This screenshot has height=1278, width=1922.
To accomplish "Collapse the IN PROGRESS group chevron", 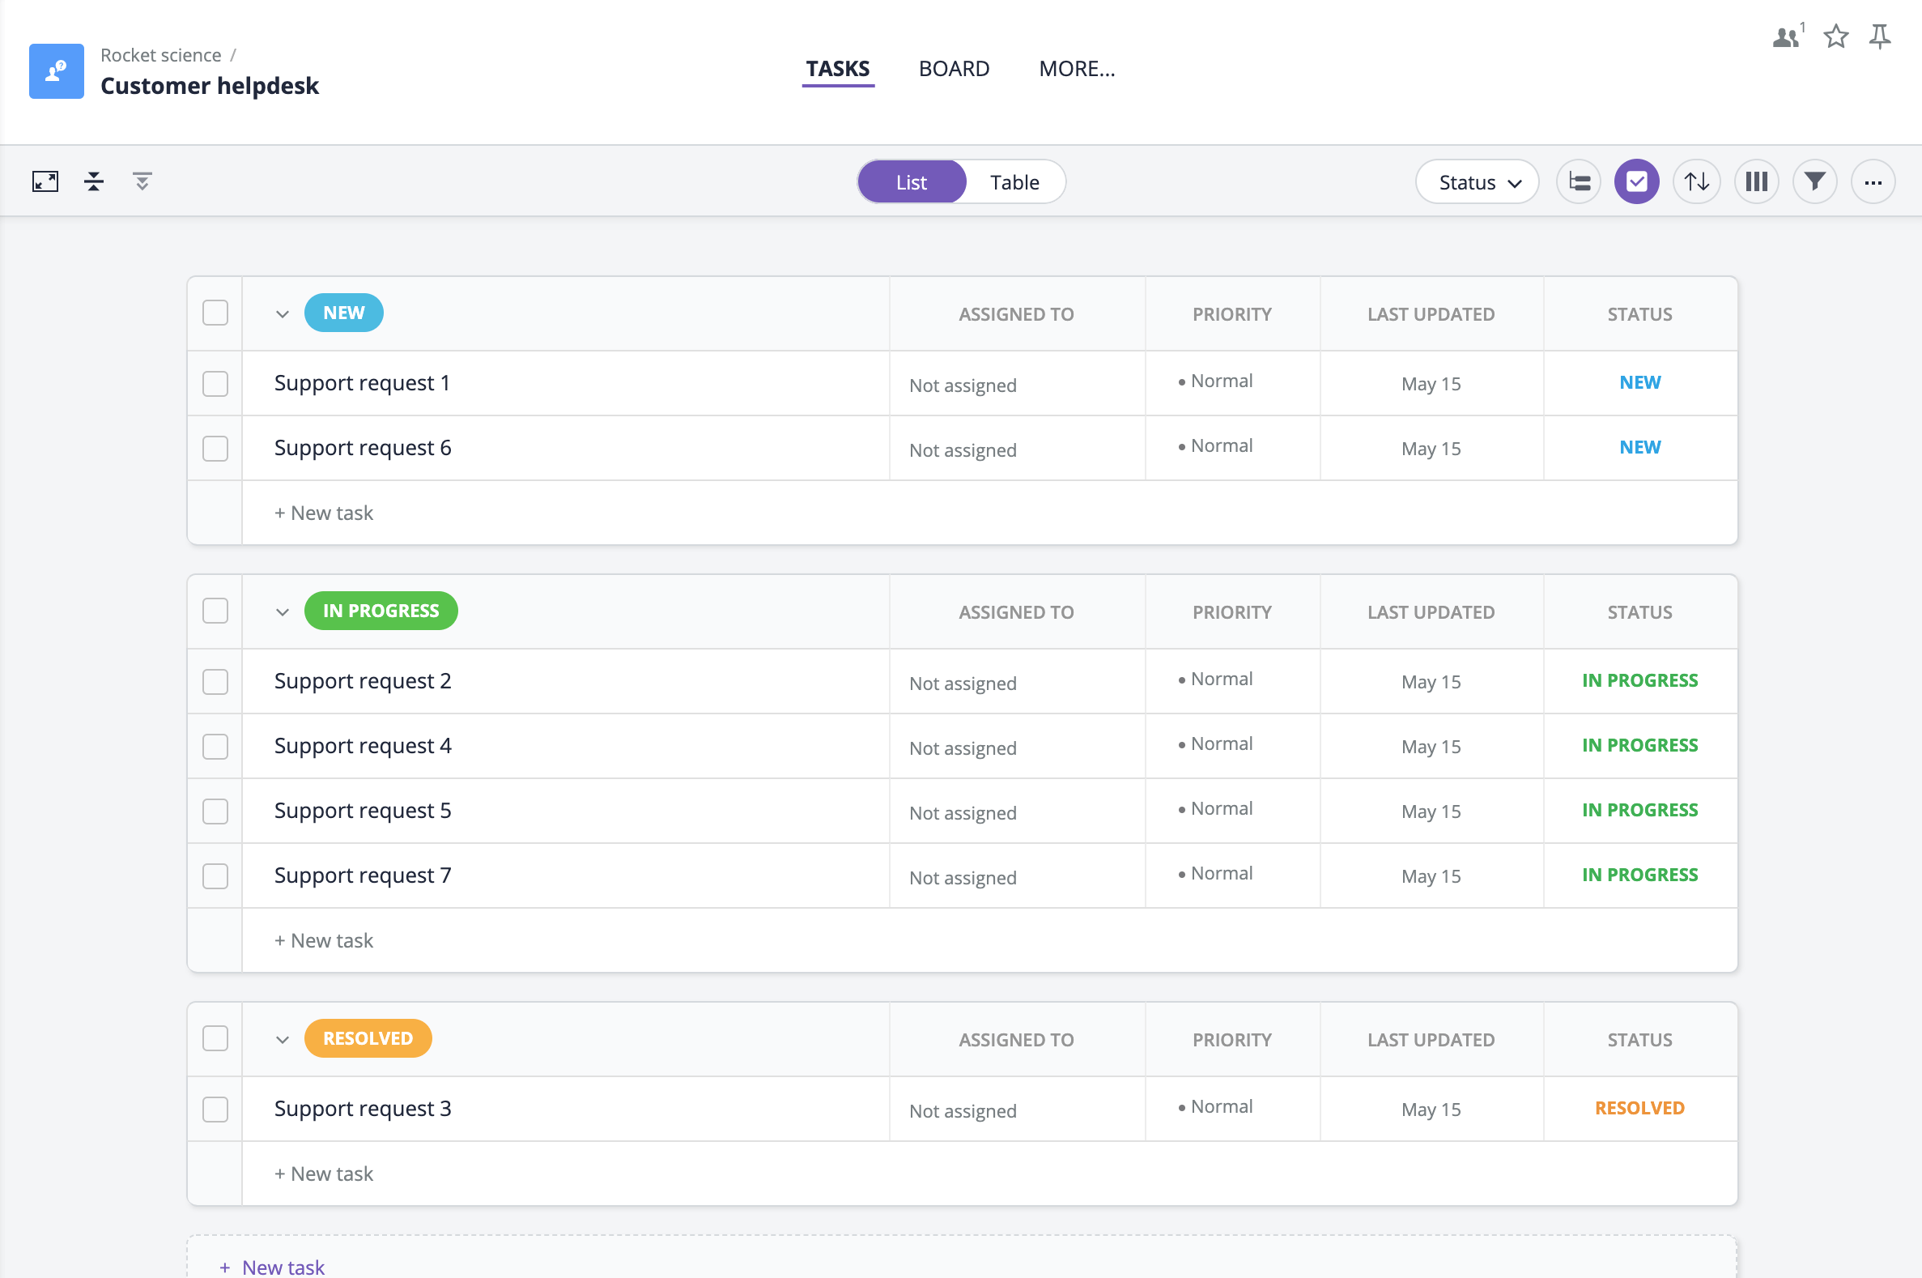I will 282,612.
